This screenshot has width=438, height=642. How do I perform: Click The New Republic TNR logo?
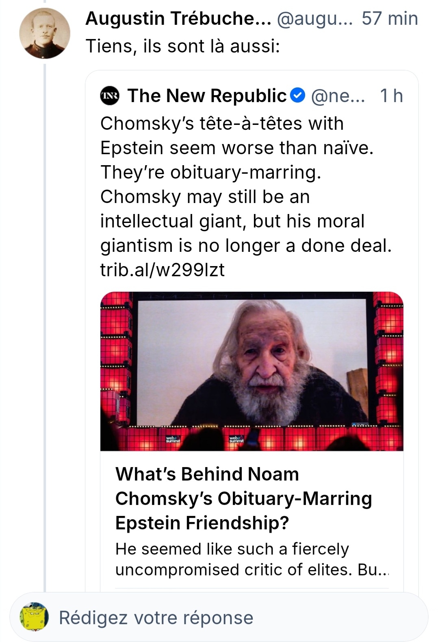(x=110, y=96)
